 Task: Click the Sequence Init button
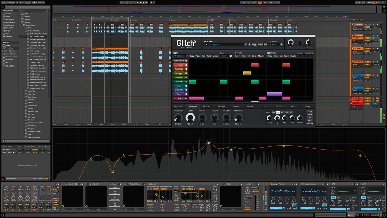(x=281, y=56)
